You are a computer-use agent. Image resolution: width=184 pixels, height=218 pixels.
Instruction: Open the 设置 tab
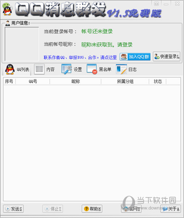coord(72,69)
